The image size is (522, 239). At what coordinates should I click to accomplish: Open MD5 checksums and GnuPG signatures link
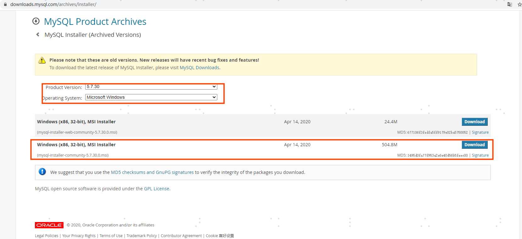[152, 172]
